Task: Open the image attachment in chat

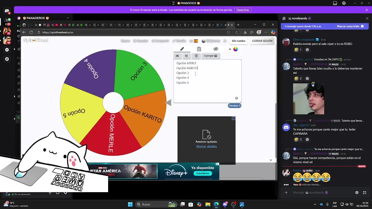Action: [x=309, y=99]
